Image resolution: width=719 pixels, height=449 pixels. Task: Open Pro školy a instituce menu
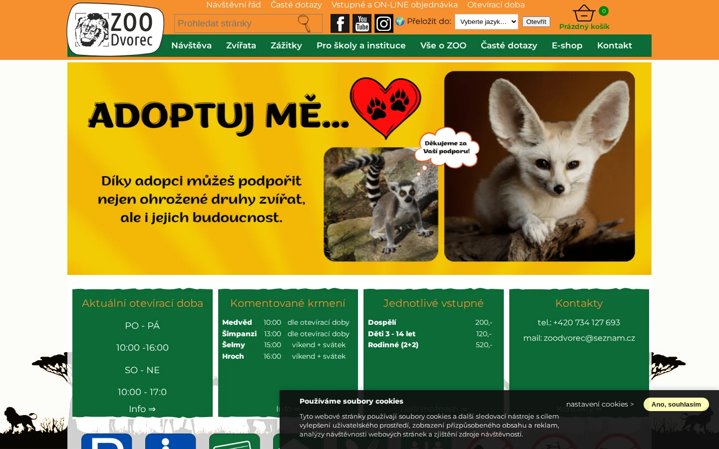tap(361, 45)
